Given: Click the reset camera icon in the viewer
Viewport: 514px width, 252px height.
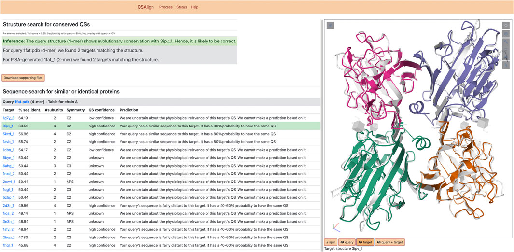Looking at the screenshot, I should (x=506, y=25).
